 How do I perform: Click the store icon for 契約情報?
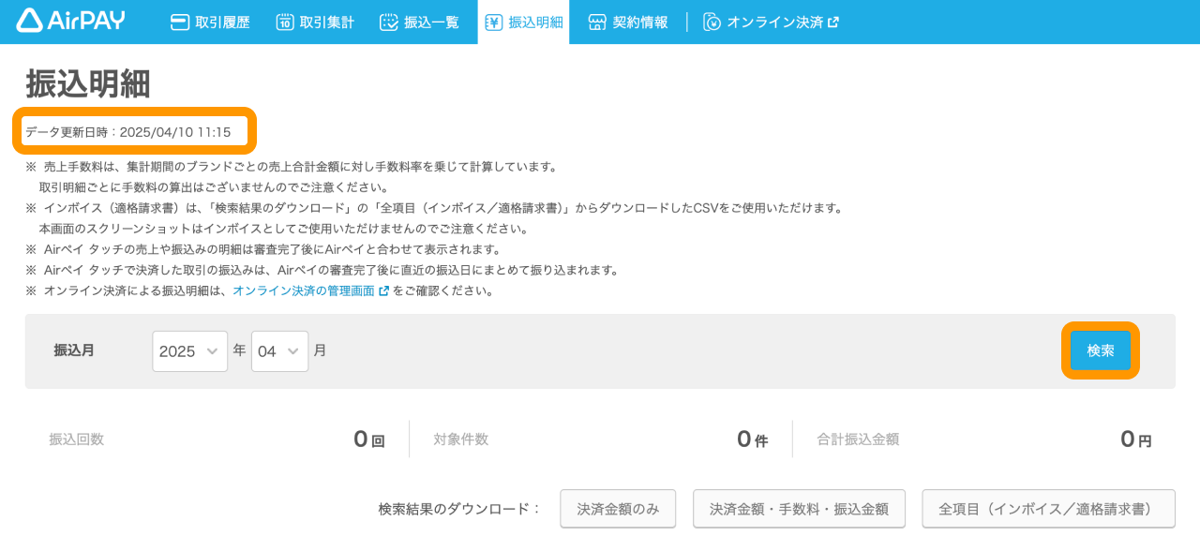[597, 22]
